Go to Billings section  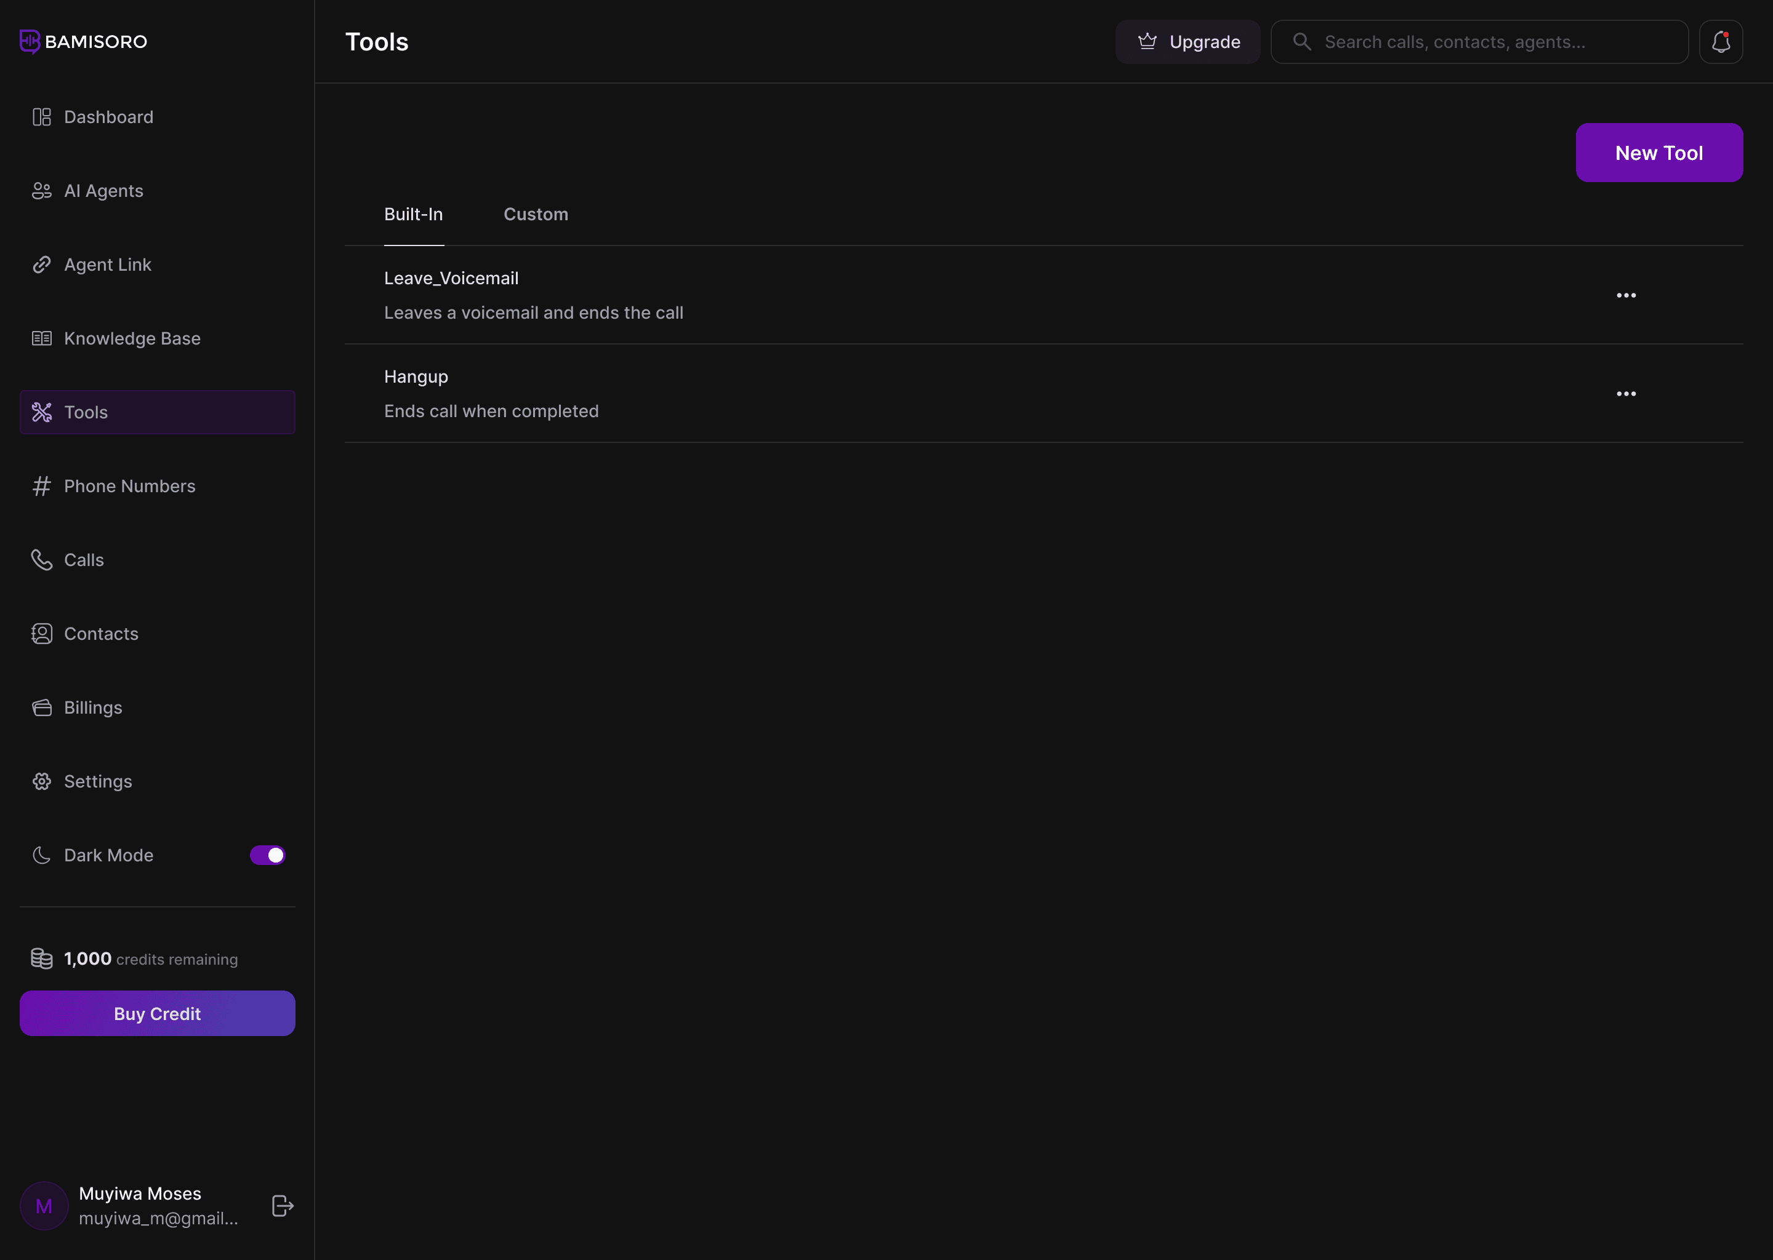coord(92,707)
